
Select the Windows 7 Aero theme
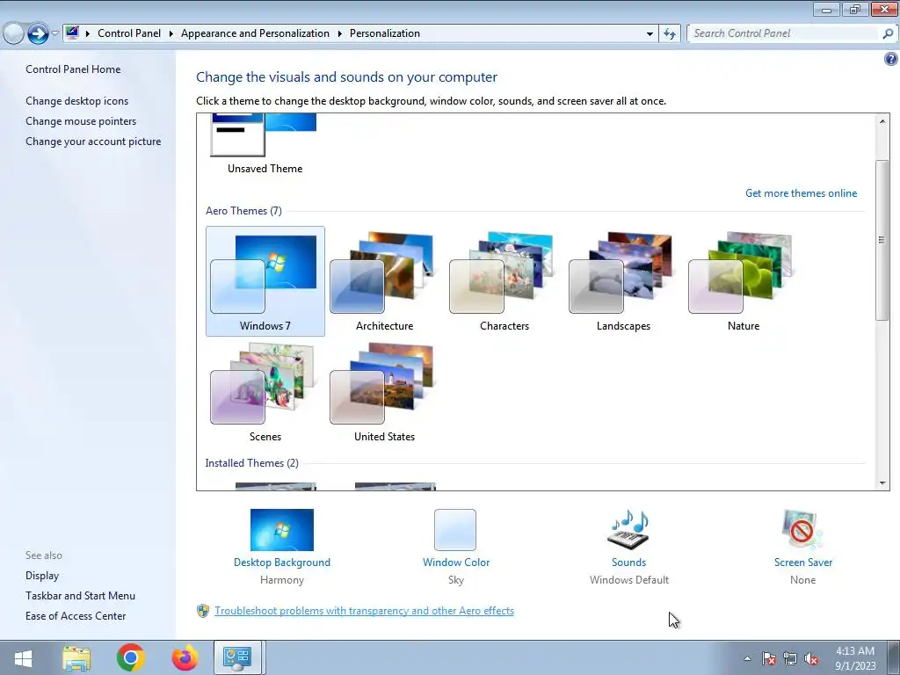(x=265, y=280)
